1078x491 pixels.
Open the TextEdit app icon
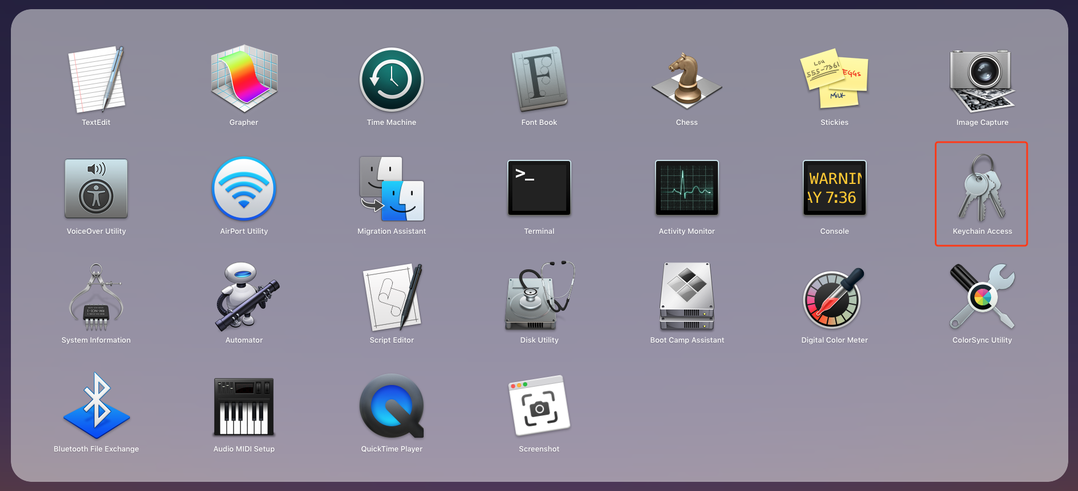(x=96, y=79)
